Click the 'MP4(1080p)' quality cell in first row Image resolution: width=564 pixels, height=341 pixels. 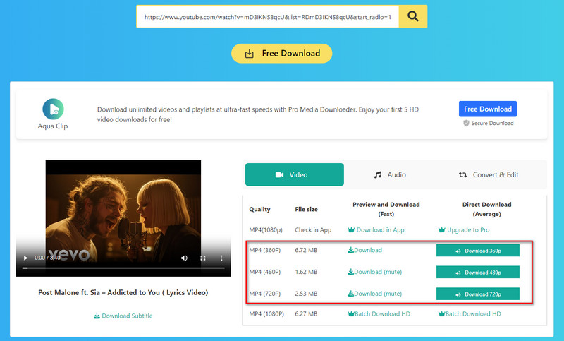266,229
